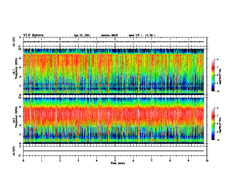Image resolution: width=233 pixels, height=180 pixels.
Task: Click the "-6" tick on ch.1 colorbar
Action: click(217, 59)
